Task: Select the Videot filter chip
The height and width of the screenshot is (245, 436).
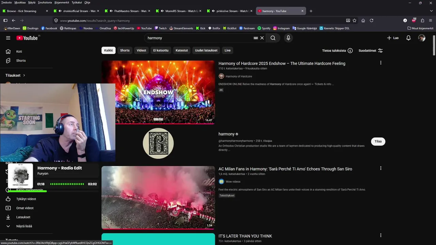Action: [141, 50]
